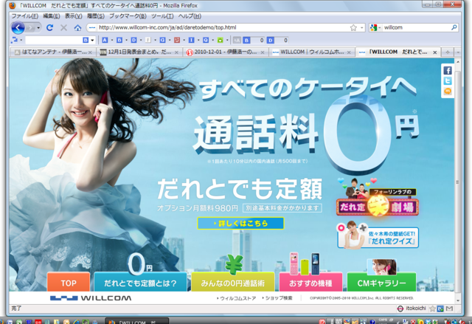
Task: Open a new tab with plus button
Action: pyautogui.click(x=448, y=52)
